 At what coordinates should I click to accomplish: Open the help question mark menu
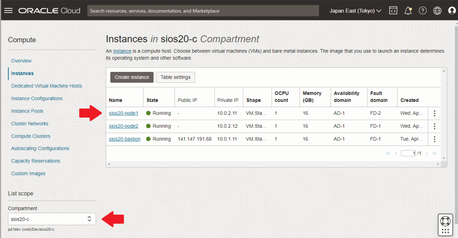(423, 11)
